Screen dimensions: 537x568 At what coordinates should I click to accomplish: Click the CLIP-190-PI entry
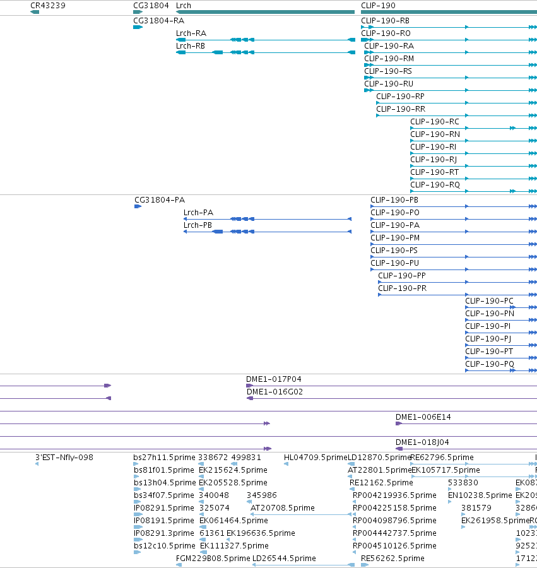[x=488, y=326]
